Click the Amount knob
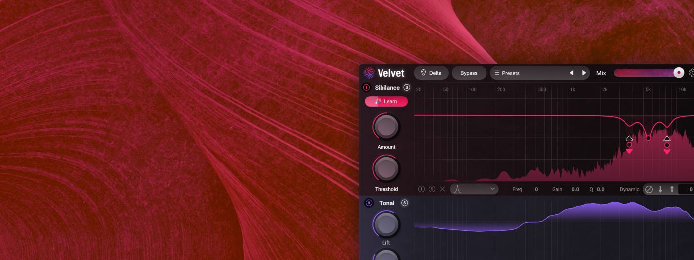 coord(386,127)
